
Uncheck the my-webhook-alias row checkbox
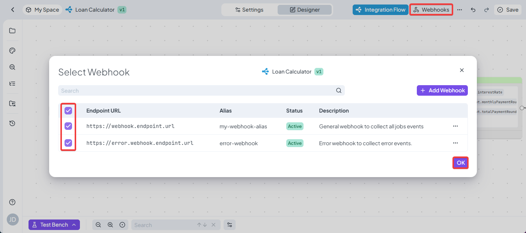68,126
